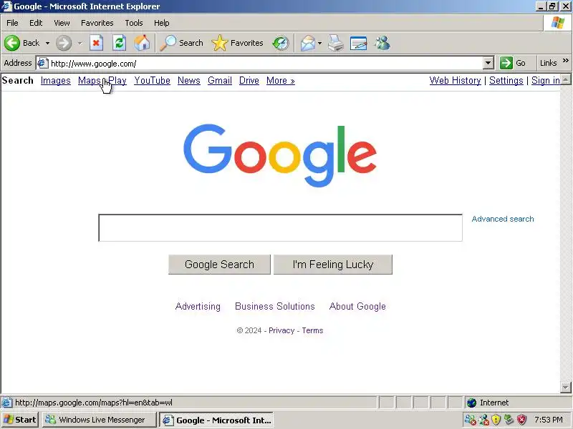Open the View menu
Viewport: 573px width, 429px height.
point(62,23)
